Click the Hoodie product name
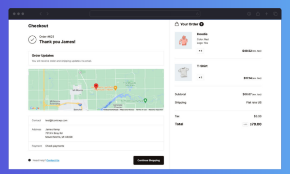The width and height of the screenshot is (290, 174). (202, 34)
